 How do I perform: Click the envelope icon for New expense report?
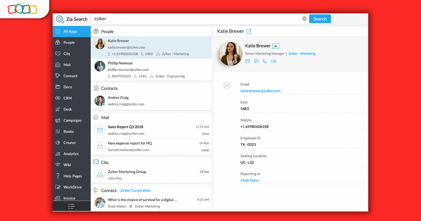click(x=100, y=146)
